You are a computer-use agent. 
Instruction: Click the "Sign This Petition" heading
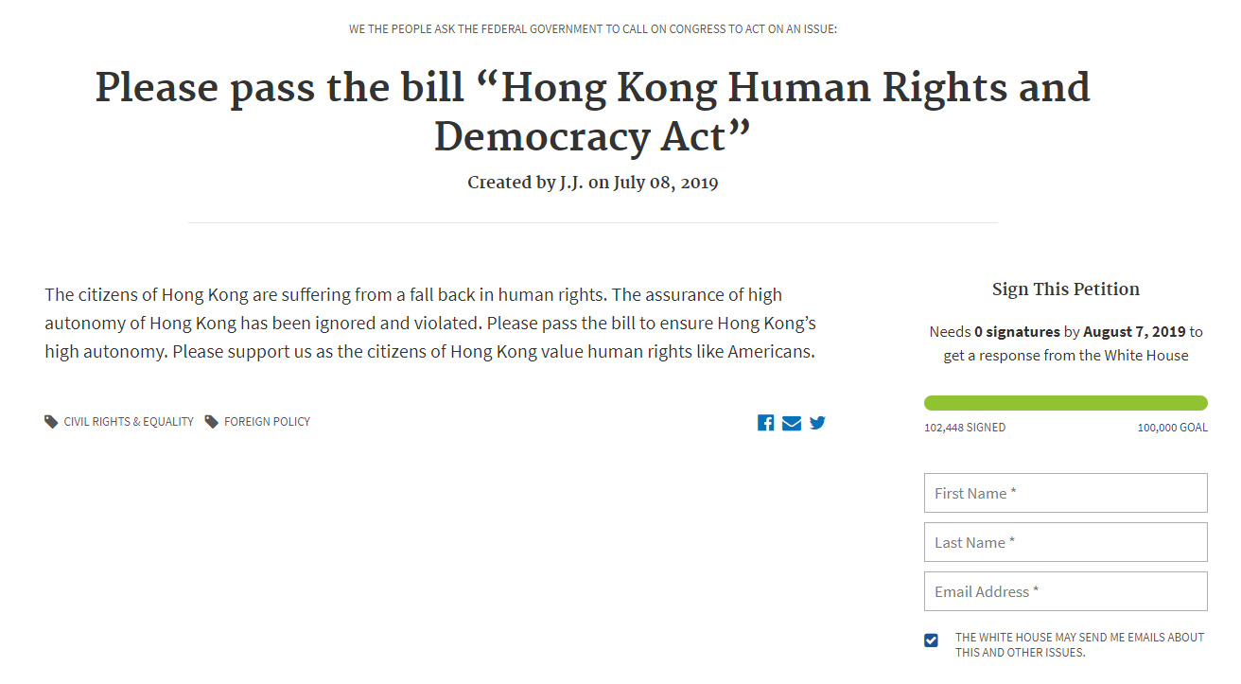(1065, 289)
